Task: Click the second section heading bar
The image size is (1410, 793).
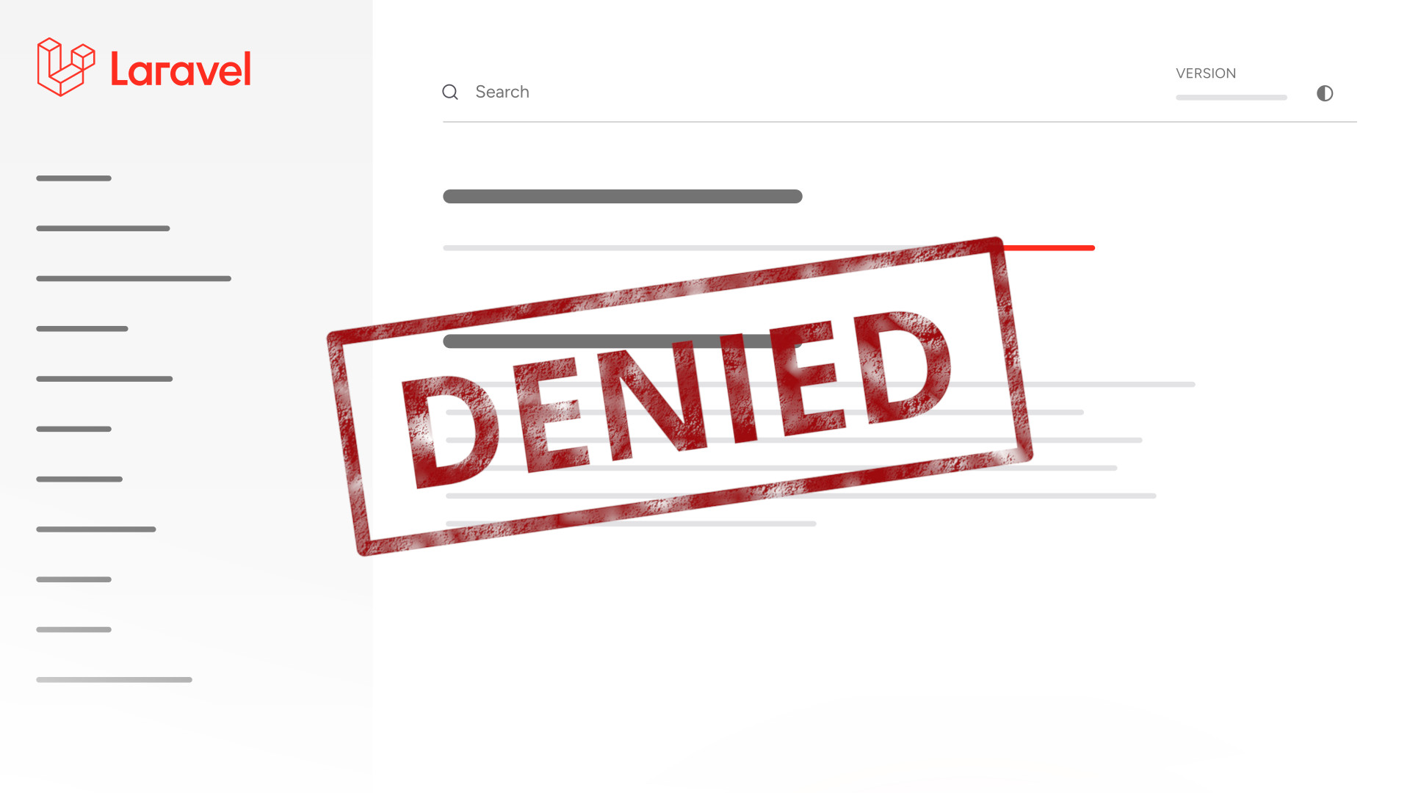Action: [623, 341]
